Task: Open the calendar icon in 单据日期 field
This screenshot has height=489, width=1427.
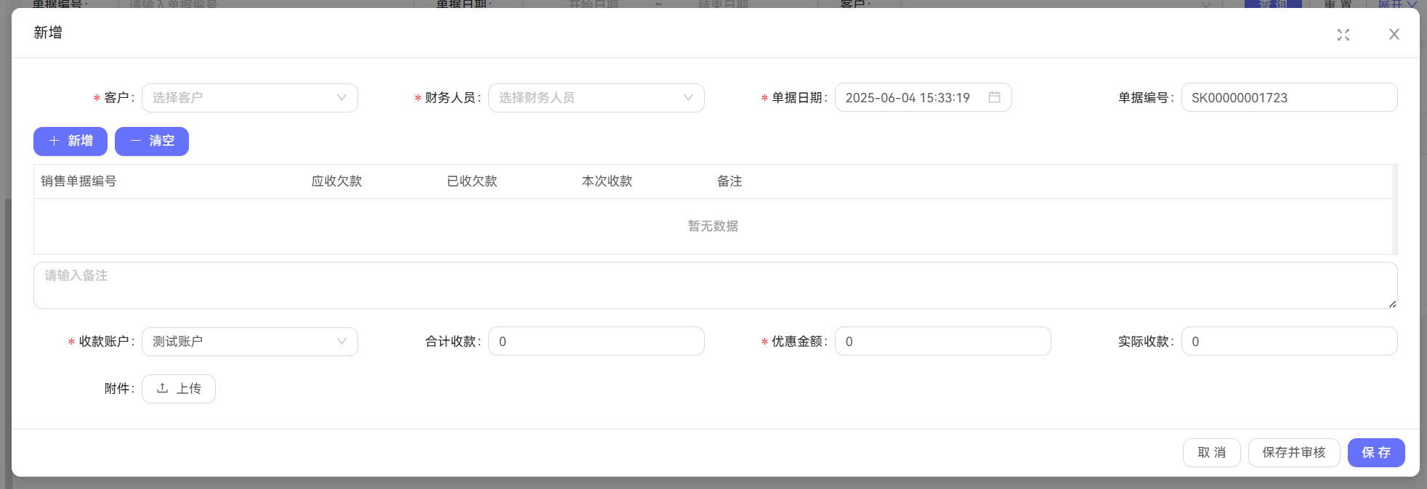Action: click(994, 97)
